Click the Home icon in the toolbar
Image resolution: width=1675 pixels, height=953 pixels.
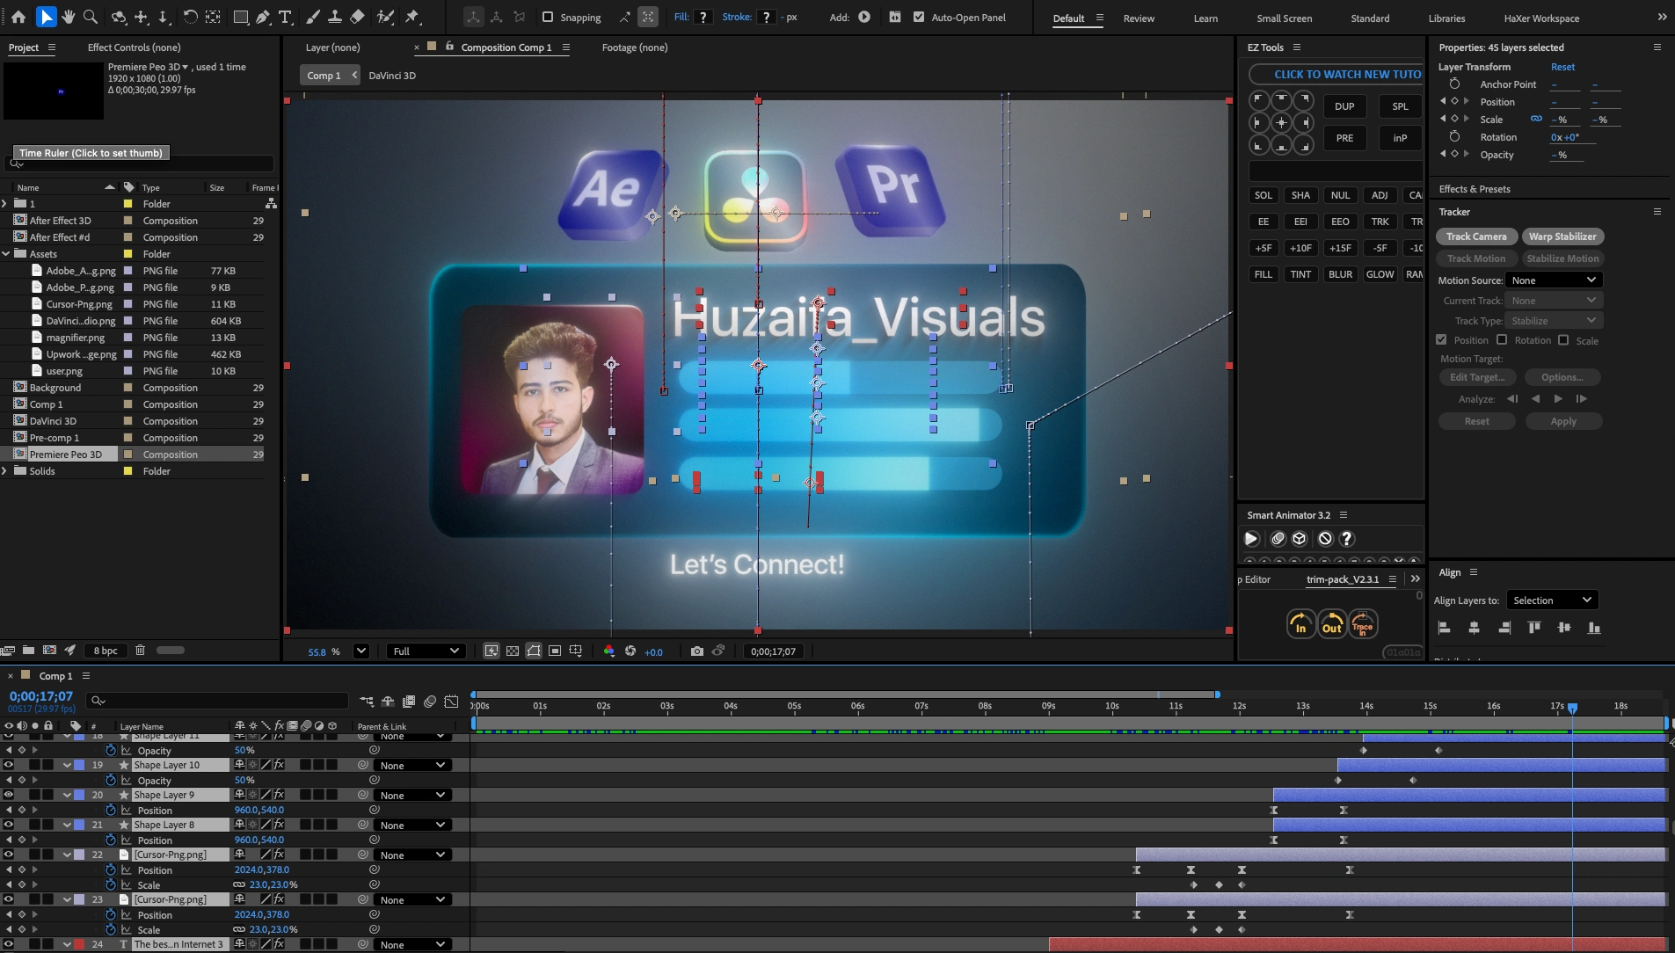(x=19, y=17)
